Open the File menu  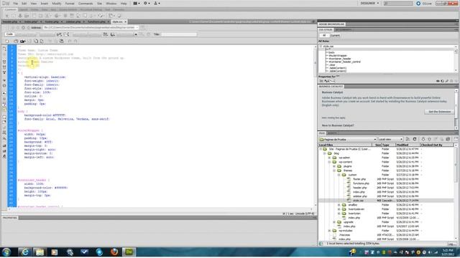pos(16,4)
